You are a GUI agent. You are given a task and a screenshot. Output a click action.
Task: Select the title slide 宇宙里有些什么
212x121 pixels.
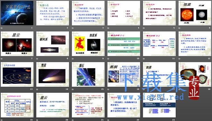17,13
